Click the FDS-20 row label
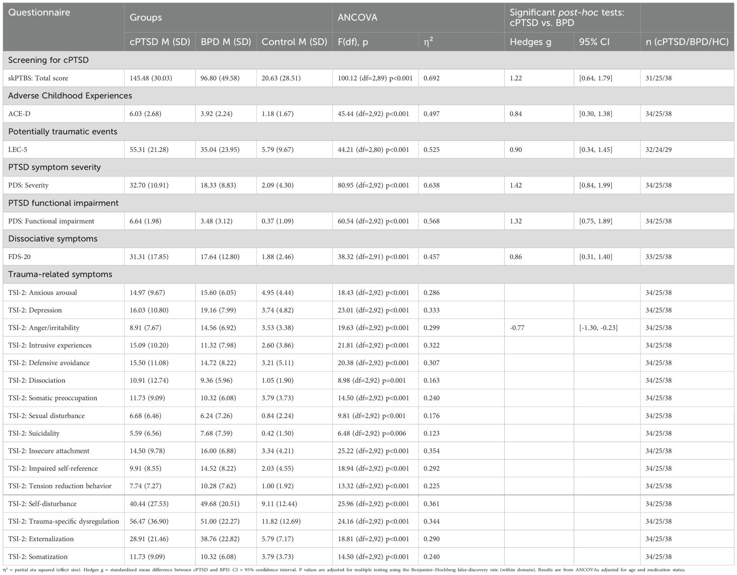This screenshot has height=575, width=737. 19,257
